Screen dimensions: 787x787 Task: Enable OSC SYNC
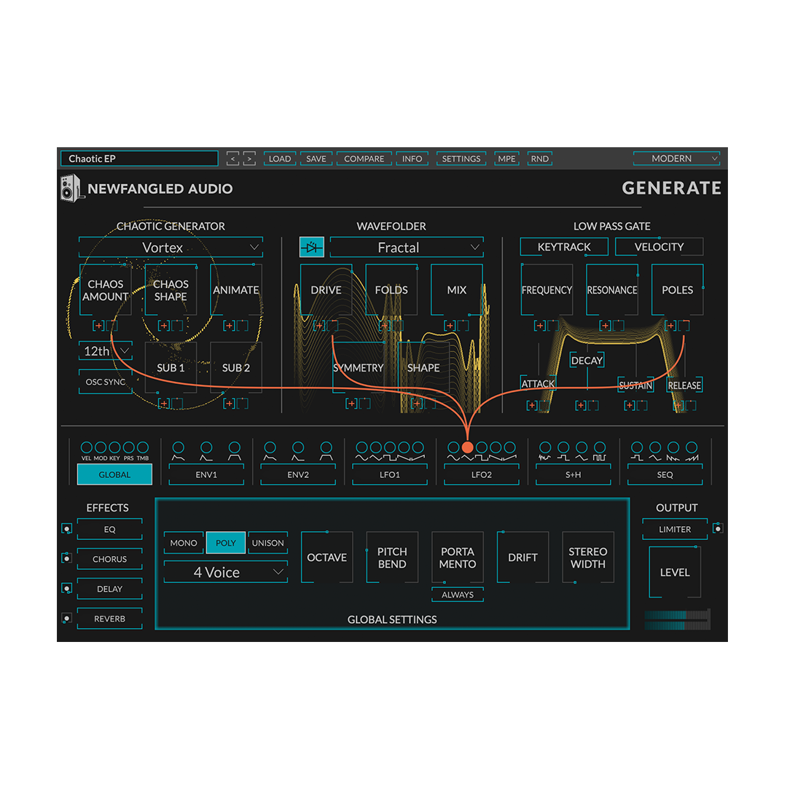point(106,382)
